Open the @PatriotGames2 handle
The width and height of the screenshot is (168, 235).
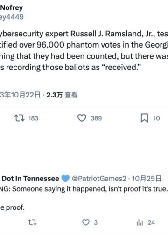tap(99, 179)
